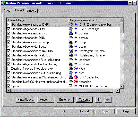138x117 pixels.
Task: Click vertical scrollbar up arrow
Action: coord(122,20)
